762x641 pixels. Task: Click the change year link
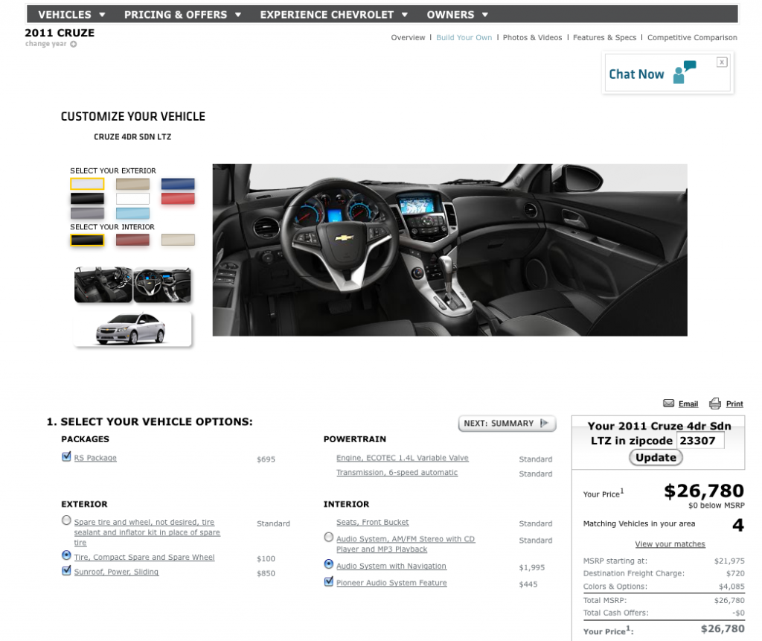[45, 44]
